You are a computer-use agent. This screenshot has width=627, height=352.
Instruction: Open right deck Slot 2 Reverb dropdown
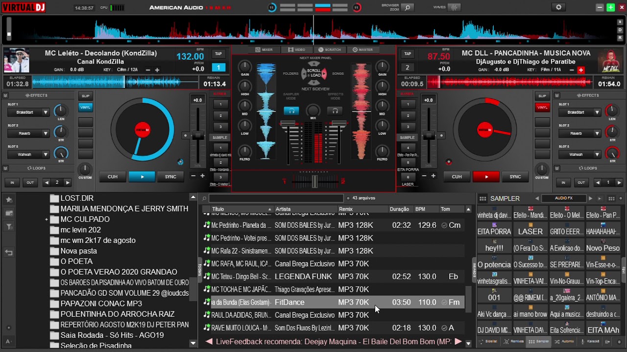579,133
